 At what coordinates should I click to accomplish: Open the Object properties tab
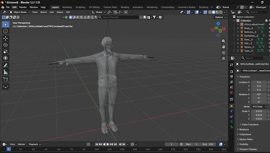click(x=231, y=106)
